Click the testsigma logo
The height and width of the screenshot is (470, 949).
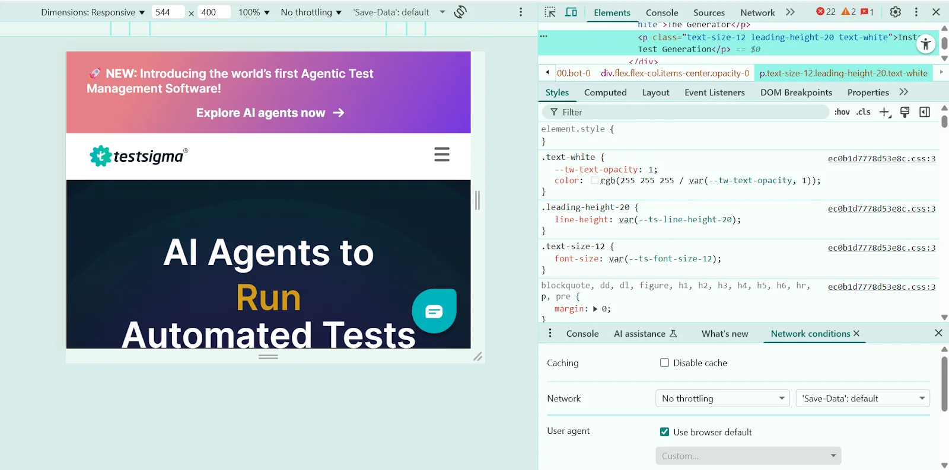coord(139,156)
